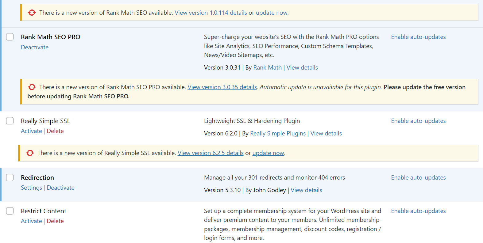483x243 pixels.
Task: Delete the Really Simple SSL plugin
Action: click(55, 131)
